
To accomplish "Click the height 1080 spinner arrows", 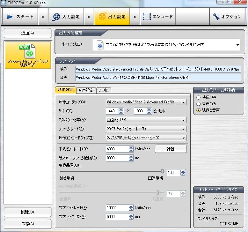I will coord(149,111).
